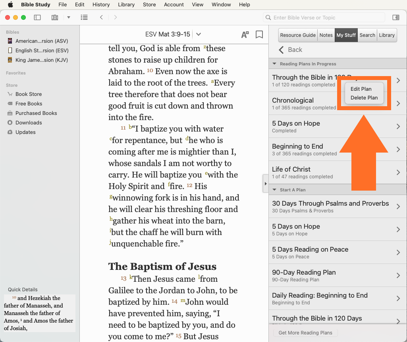Screen dimensions: 407x342
Task: Select the King James Version bible
Action: point(41,60)
